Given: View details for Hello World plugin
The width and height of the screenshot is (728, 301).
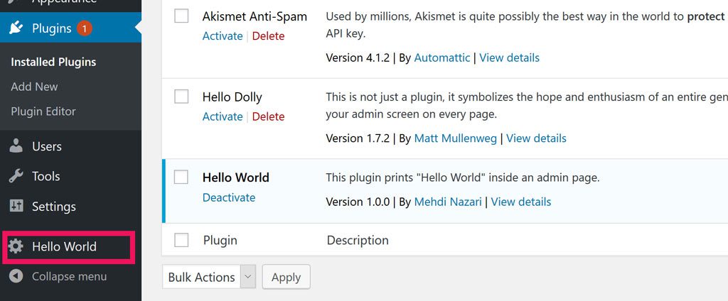Looking at the screenshot, I should [521, 202].
